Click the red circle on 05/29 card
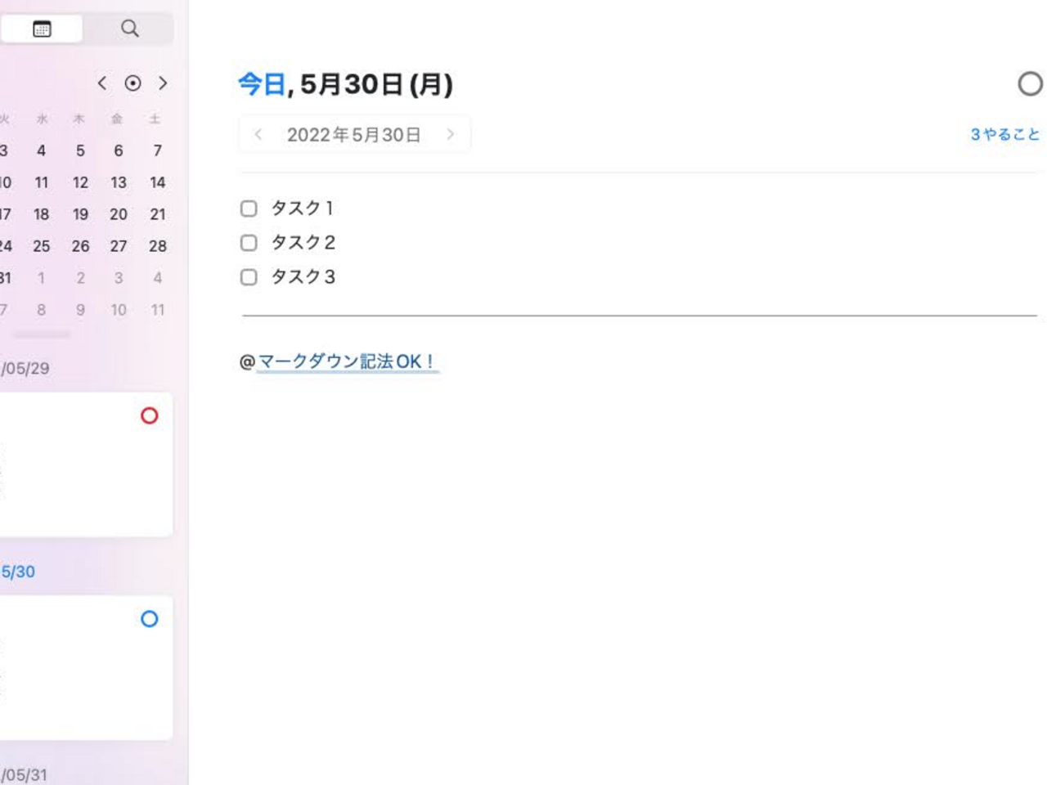This screenshot has width=1047, height=785. point(149,416)
